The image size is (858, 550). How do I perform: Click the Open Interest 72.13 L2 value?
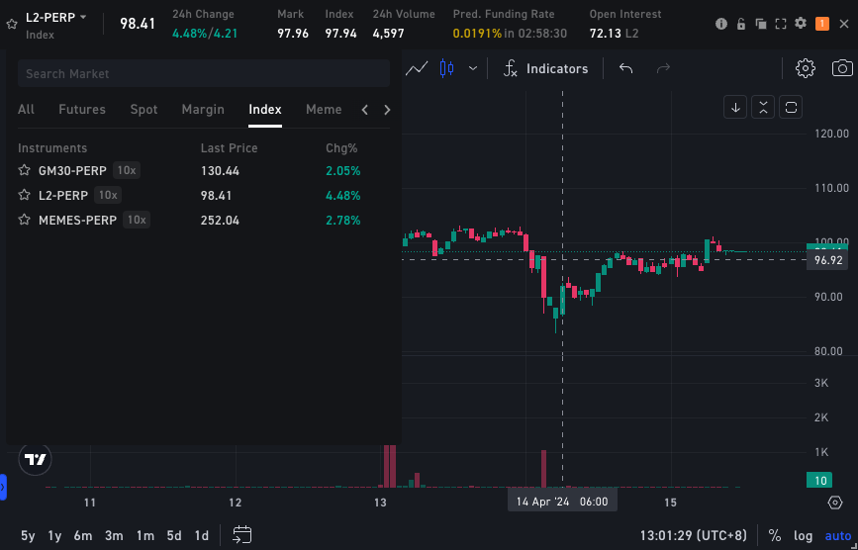click(x=614, y=34)
